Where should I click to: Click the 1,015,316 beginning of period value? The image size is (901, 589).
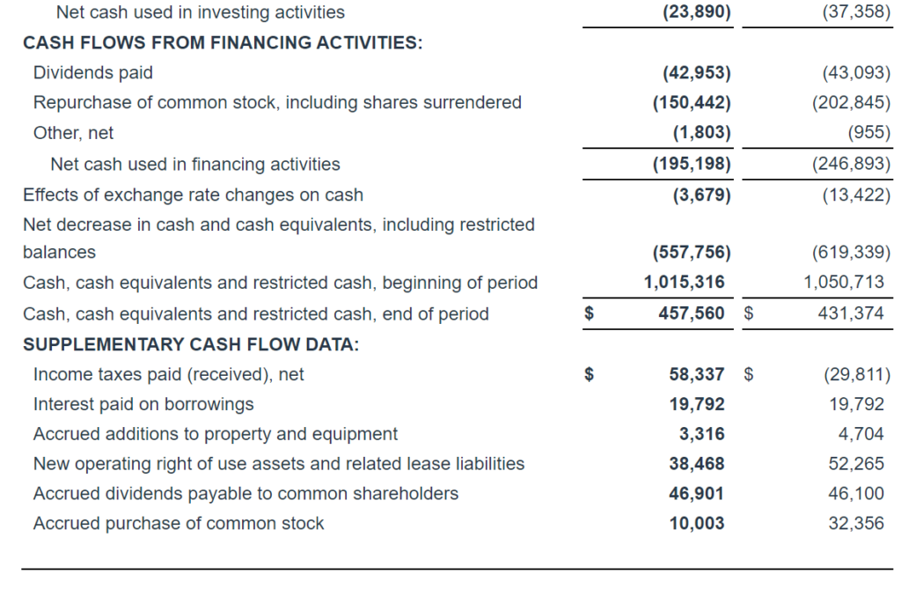coord(685,283)
